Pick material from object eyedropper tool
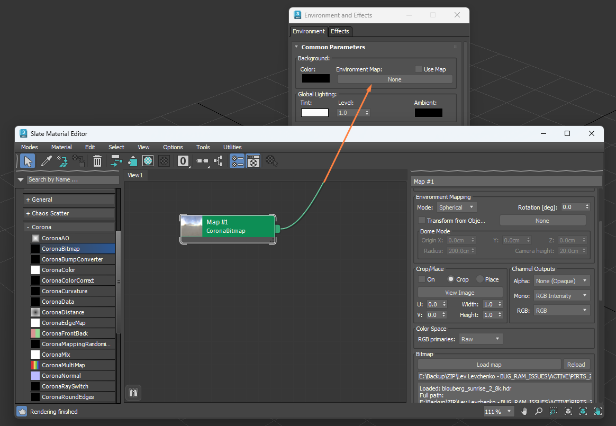This screenshot has height=426, width=616. [x=47, y=161]
